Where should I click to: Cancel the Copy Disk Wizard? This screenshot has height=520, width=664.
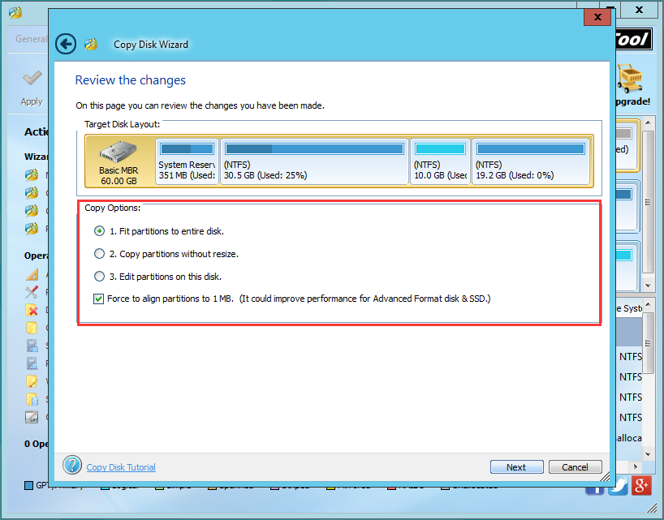point(575,466)
